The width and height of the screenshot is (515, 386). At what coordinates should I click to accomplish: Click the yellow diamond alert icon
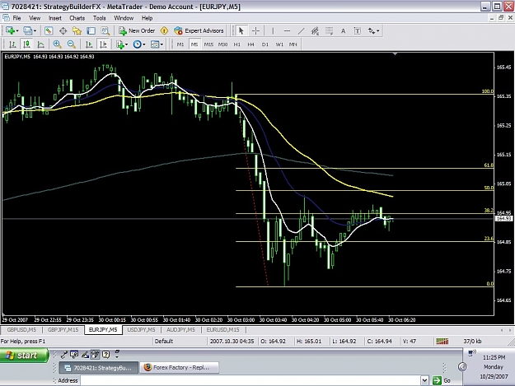click(164, 30)
